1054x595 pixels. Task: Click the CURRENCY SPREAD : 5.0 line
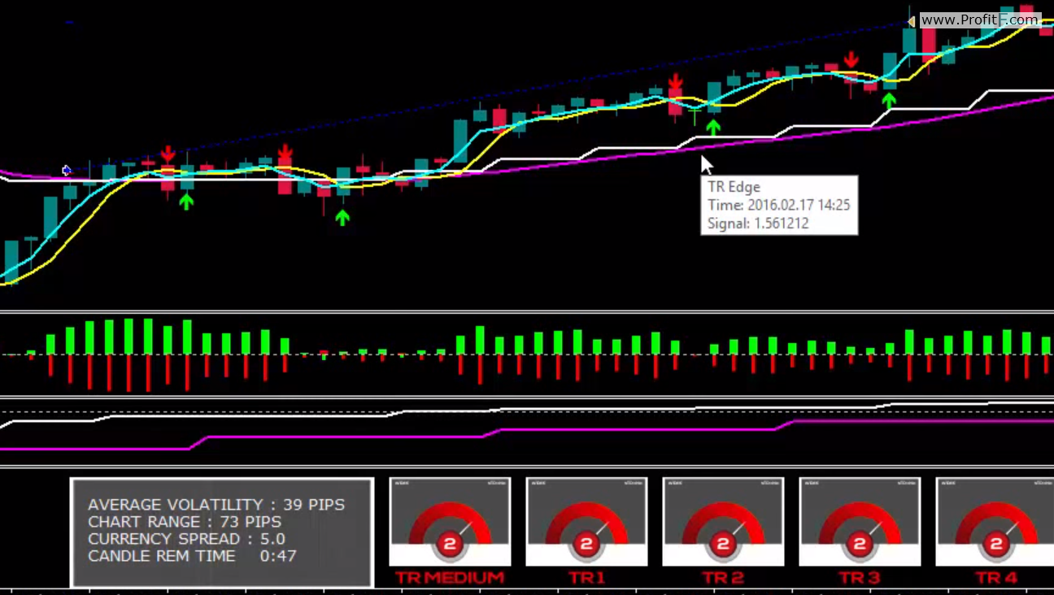point(186,539)
